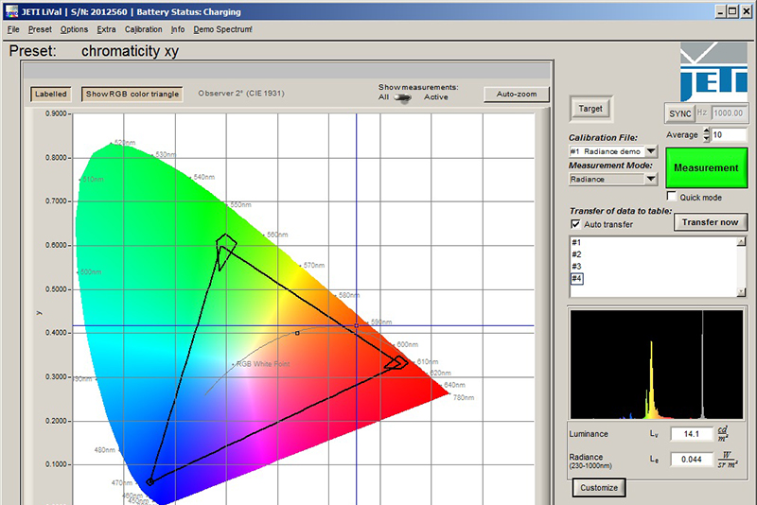Click the 780nm label on the chromaticity locus

[x=464, y=397]
